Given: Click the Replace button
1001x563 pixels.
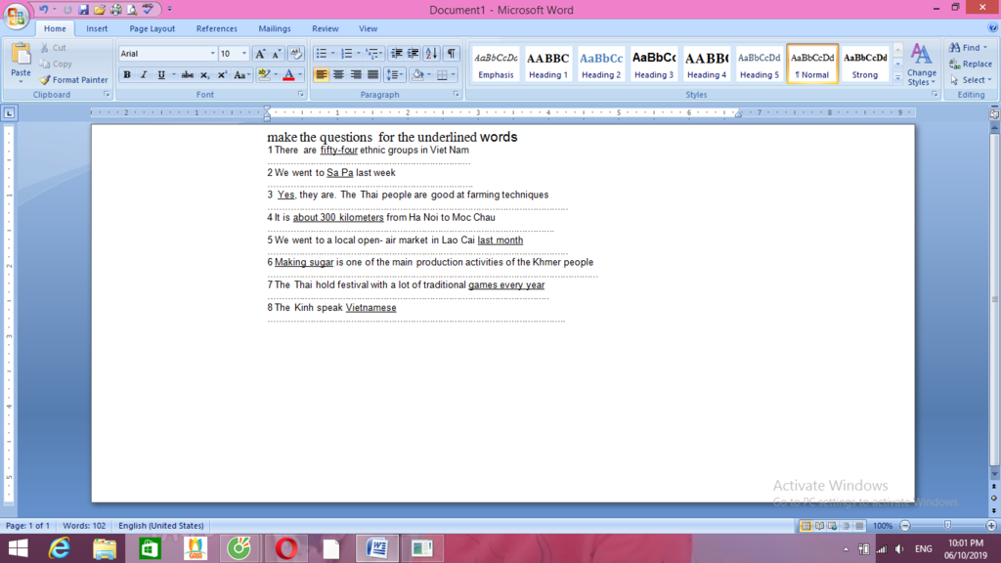Looking at the screenshot, I should click(x=971, y=64).
